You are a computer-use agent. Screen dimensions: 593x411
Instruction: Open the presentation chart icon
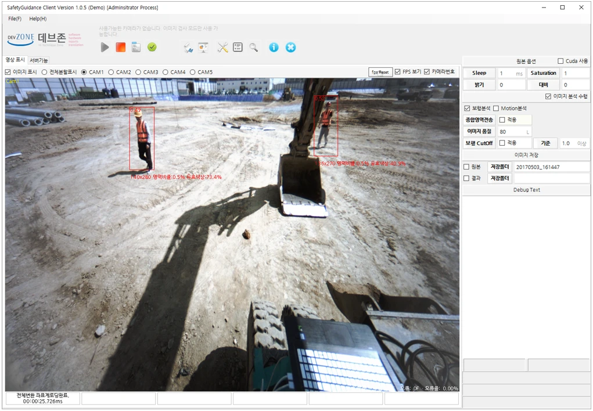point(203,48)
